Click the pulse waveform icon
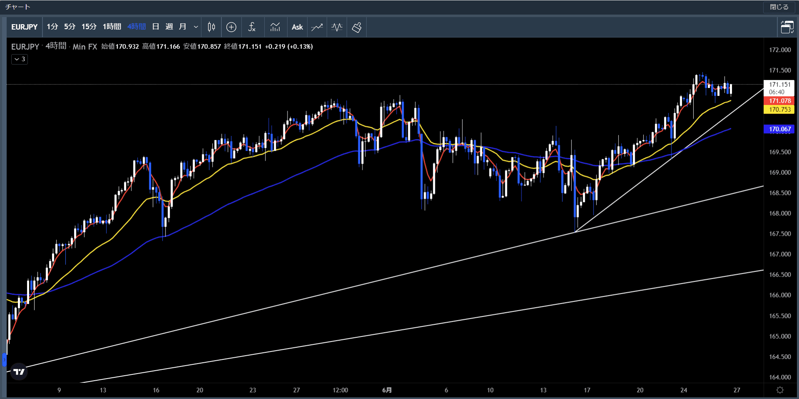The width and height of the screenshot is (799, 399). (x=337, y=27)
